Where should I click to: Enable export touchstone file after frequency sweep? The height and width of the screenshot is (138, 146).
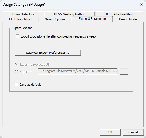(x=17, y=36)
